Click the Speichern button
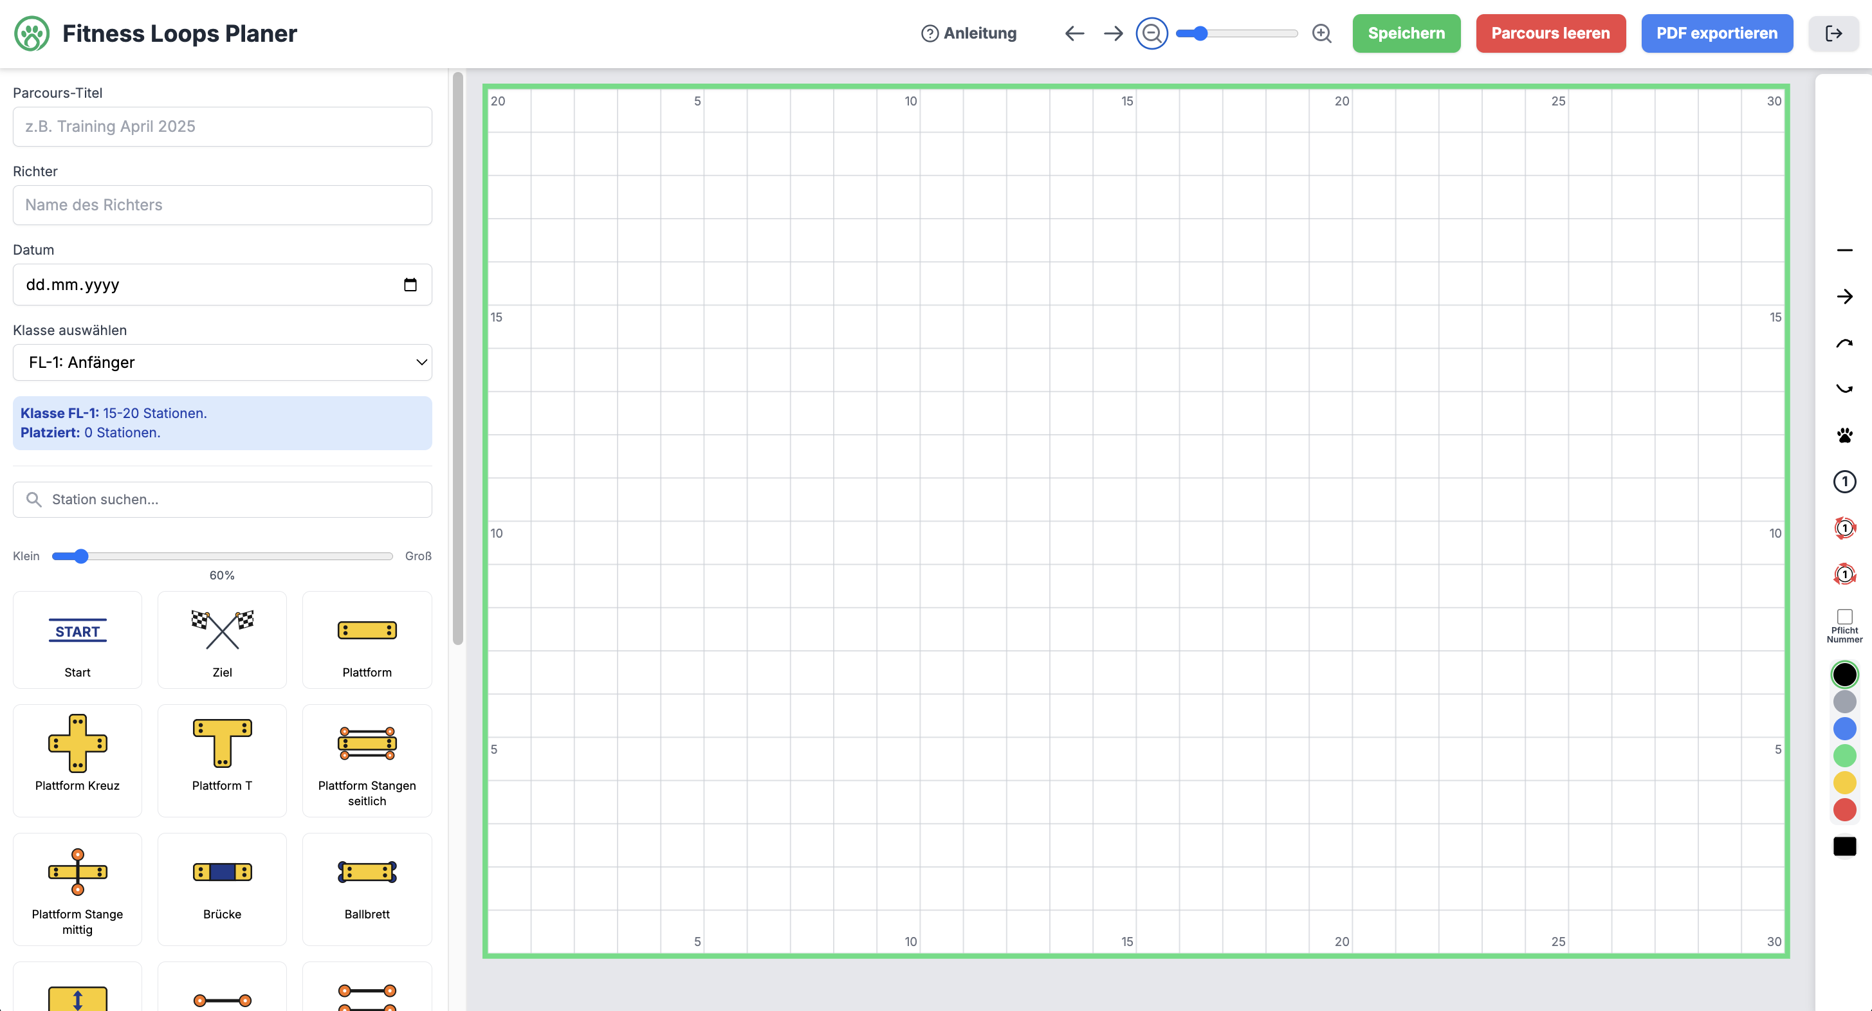The image size is (1872, 1011). [x=1406, y=33]
